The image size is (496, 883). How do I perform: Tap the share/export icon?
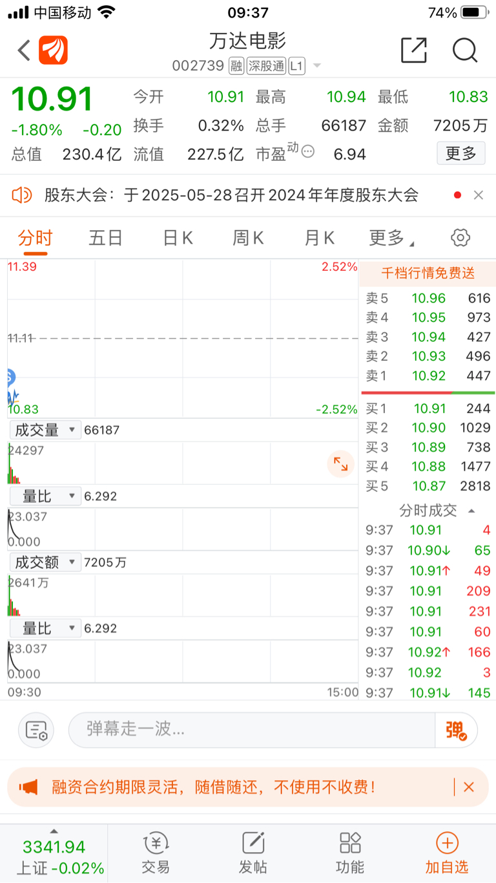click(413, 50)
